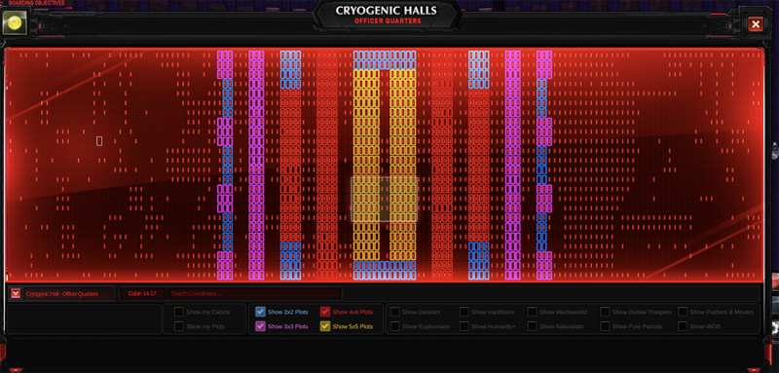This screenshot has width=779, height=373.
Task: Tick the Show Hardliners checkbox
Action: (x=464, y=312)
